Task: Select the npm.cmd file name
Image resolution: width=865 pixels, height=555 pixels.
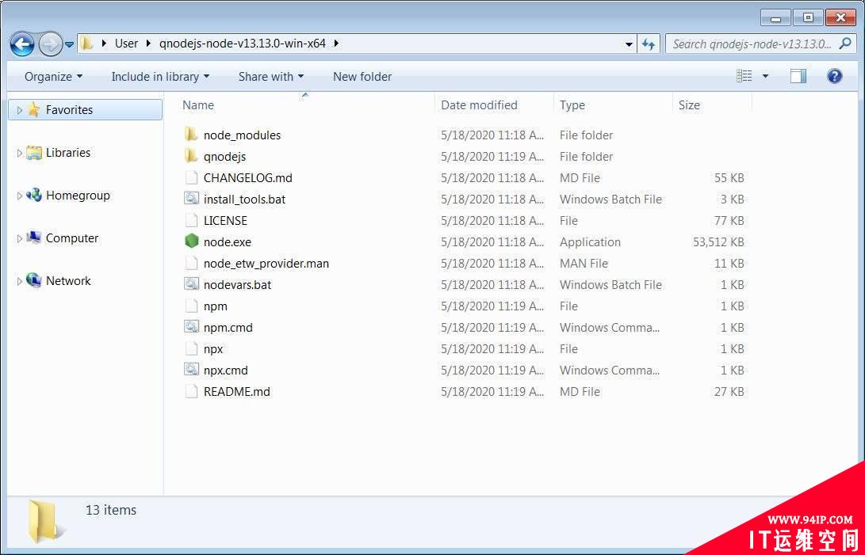Action: point(228,327)
